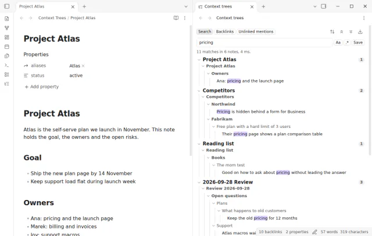Viewport: 372px width, 236px height.
Task: Click the aliases property name
Action: point(38,66)
